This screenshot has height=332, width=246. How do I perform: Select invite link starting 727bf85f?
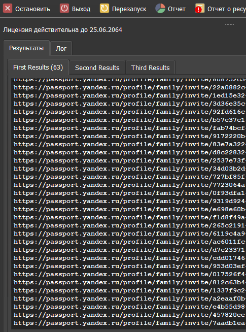(x=130, y=177)
